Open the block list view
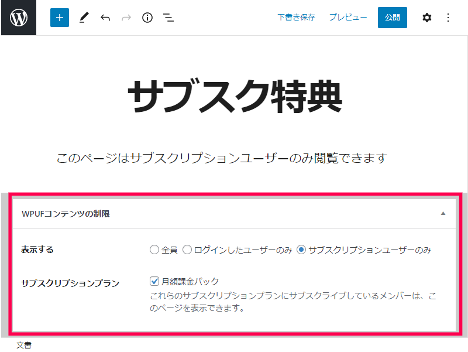Viewport: 468px width, 352px height. pyautogui.click(x=168, y=18)
